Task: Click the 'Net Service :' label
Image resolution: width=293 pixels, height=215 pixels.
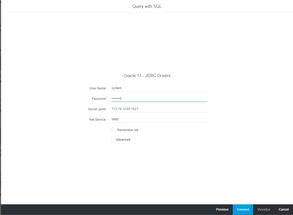Action: (x=98, y=120)
